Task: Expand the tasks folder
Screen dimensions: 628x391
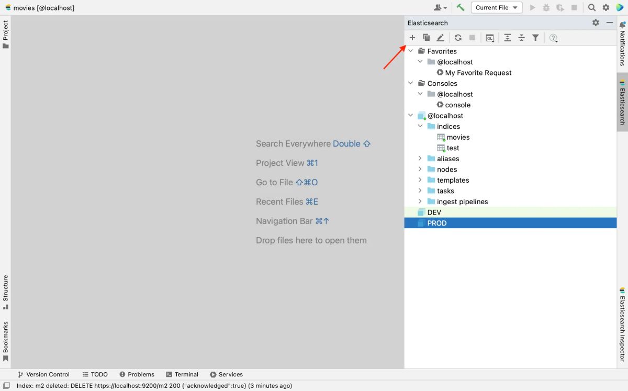Action: 420,191
